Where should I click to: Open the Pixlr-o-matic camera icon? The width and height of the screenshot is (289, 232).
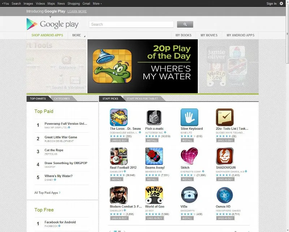[x=154, y=117]
